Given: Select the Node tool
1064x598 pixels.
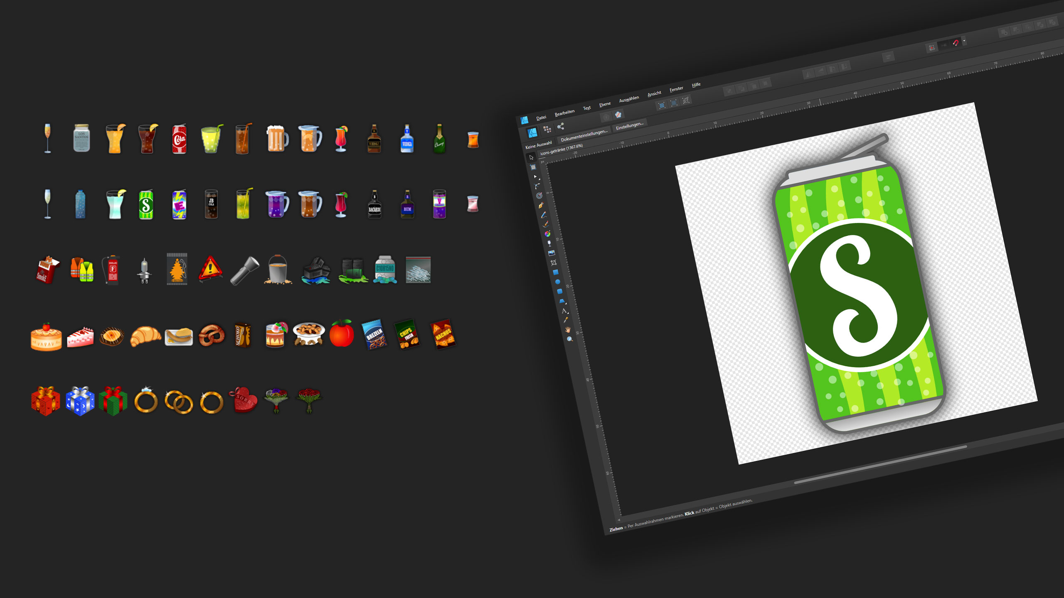Looking at the screenshot, I should 535,176.
